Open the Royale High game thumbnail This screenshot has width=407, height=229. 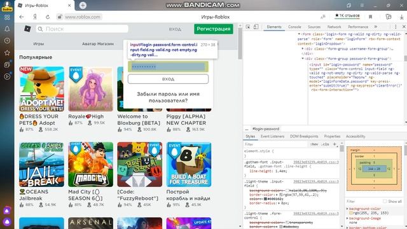coord(90,89)
